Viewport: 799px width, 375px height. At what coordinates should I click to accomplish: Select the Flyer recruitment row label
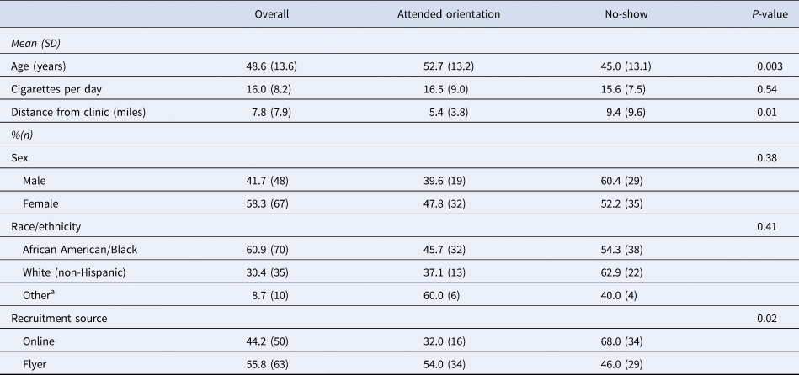37,362
